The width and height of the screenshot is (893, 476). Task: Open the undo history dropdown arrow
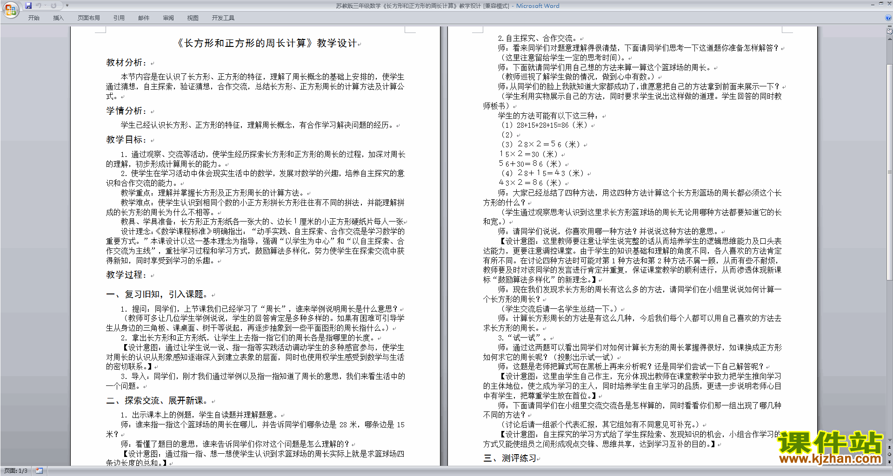point(46,6)
